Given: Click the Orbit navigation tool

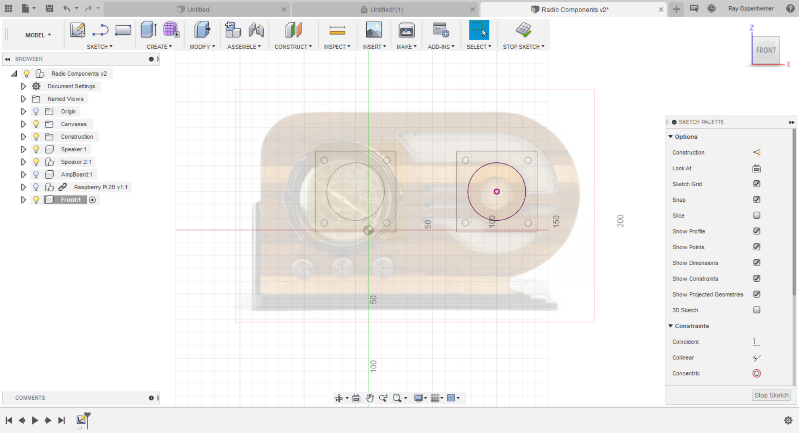Looking at the screenshot, I should (x=338, y=398).
